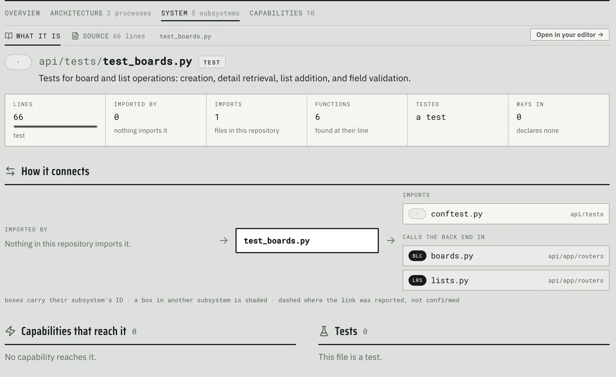Click the 'This file is a test.' text
The height and width of the screenshot is (377, 616).
pos(350,357)
